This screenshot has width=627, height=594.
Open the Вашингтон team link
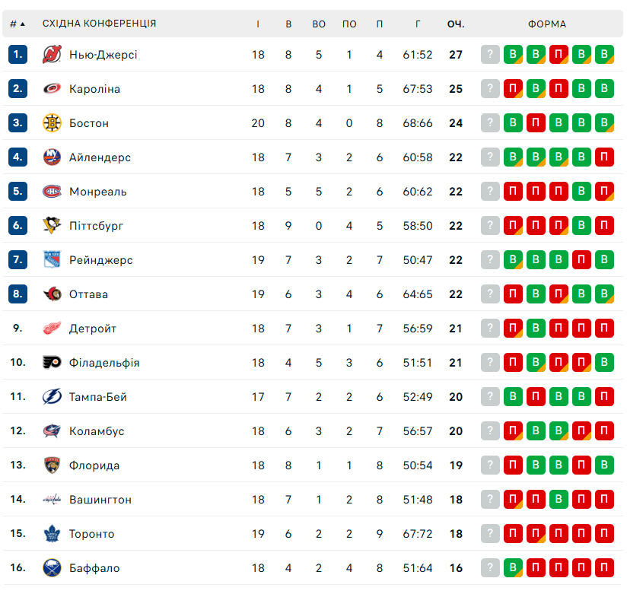click(x=100, y=500)
